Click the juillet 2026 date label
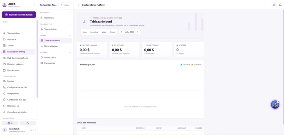Viewport: 284px width, 135px height. (x=129, y=32)
